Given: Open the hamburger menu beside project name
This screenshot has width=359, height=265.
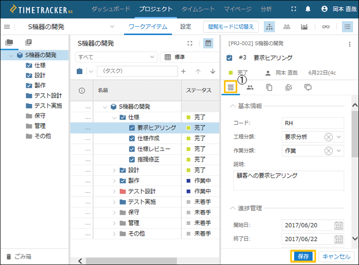Looking at the screenshot, I should click(7, 27).
